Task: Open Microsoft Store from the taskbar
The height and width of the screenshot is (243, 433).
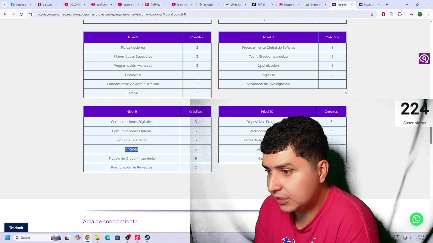Action: (117, 238)
